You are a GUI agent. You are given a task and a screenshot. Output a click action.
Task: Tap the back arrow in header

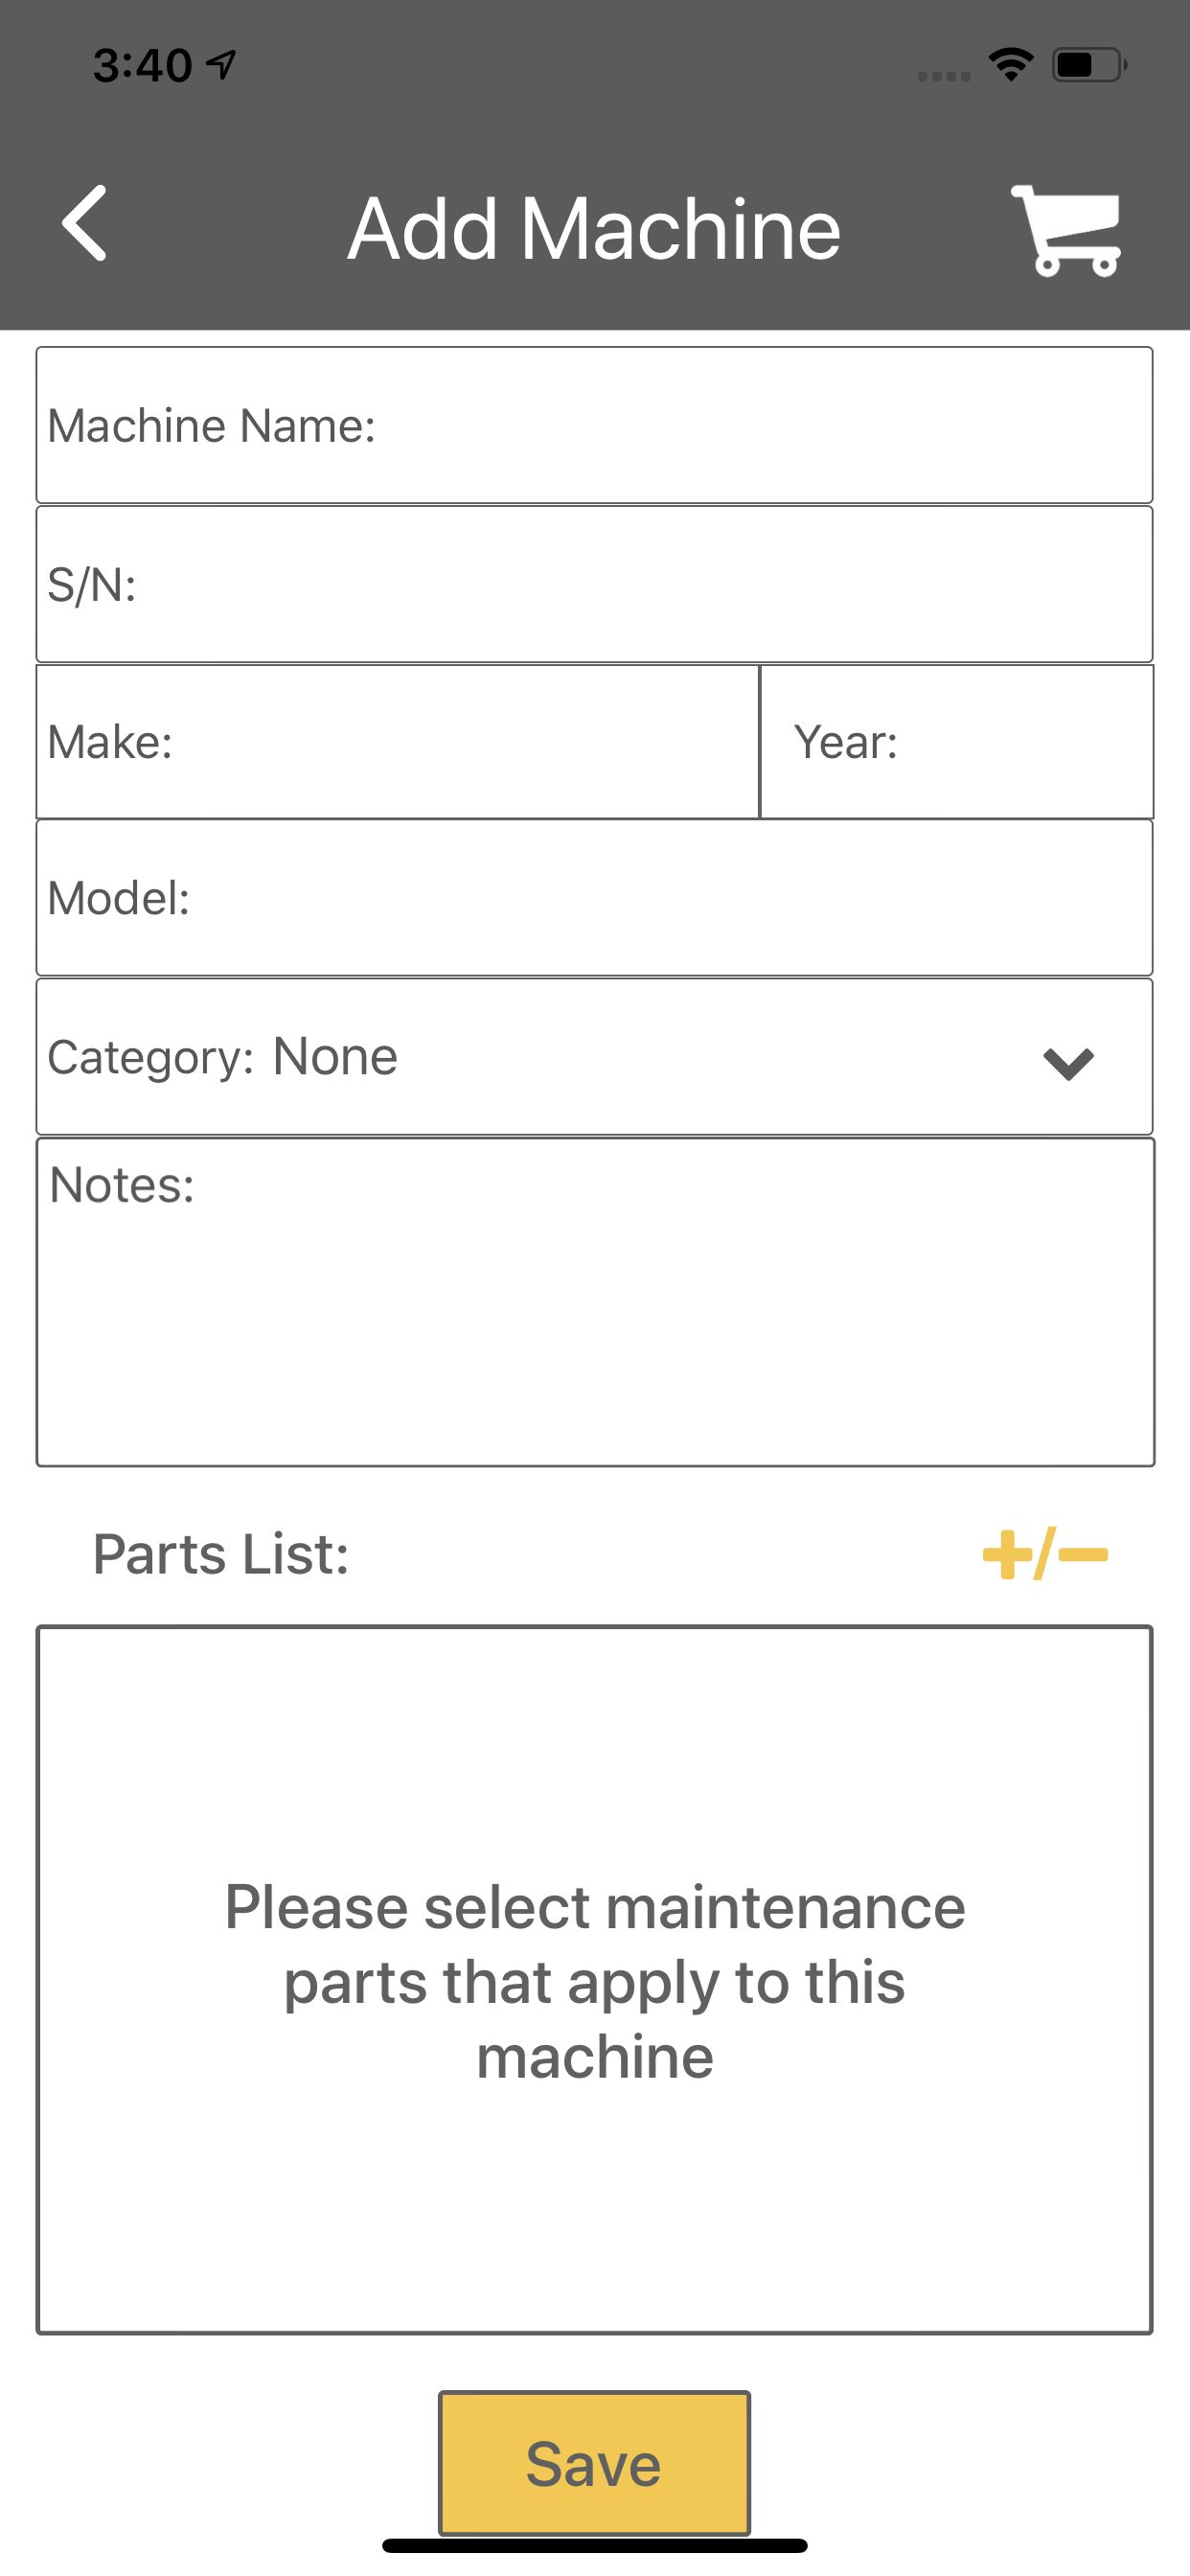[x=85, y=224]
